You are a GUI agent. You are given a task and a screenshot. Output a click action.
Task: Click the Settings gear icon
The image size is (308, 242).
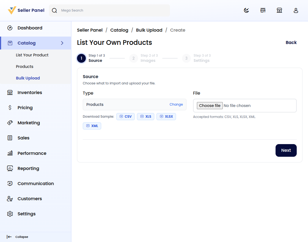click(10, 214)
